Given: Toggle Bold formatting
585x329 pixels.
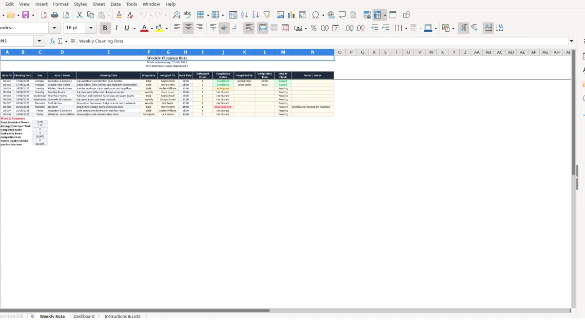Looking at the screenshot, I should pyautogui.click(x=105, y=28).
